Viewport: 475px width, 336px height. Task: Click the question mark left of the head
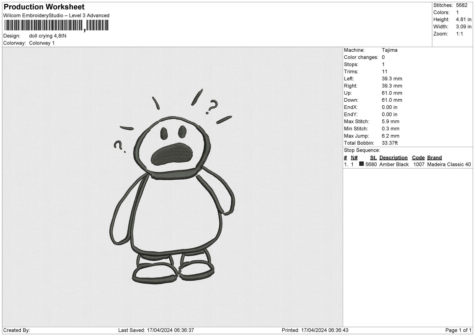[x=119, y=147]
